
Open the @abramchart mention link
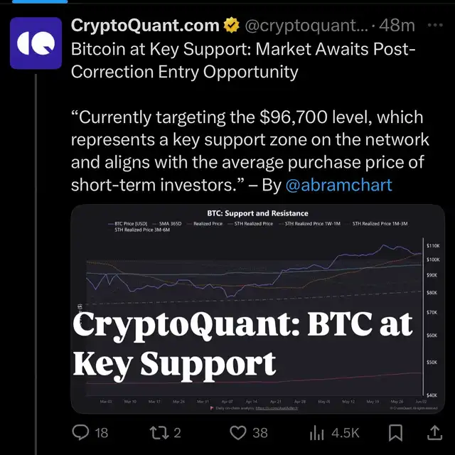pos(338,186)
